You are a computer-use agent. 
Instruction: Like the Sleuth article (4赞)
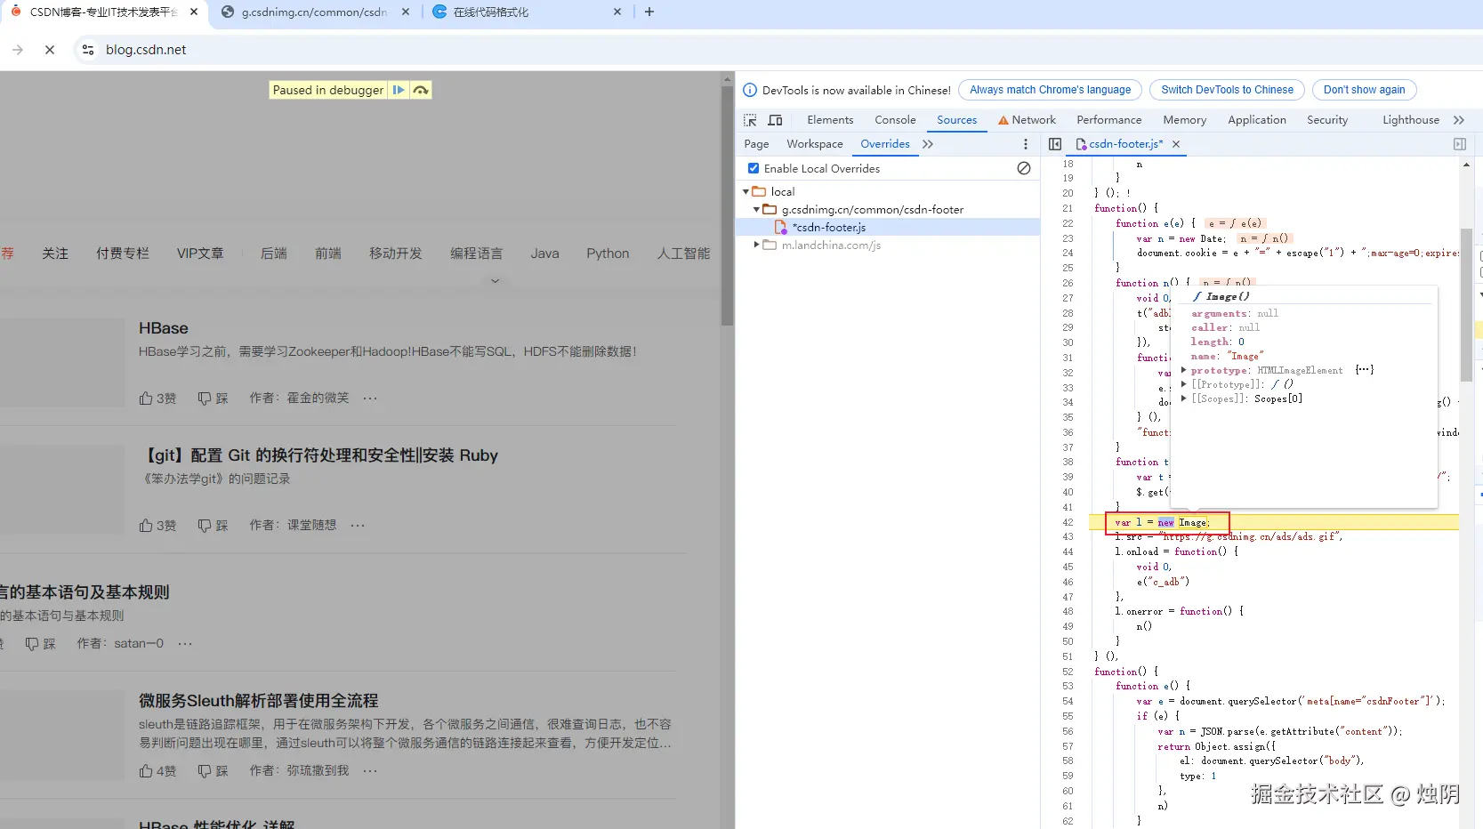click(157, 771)
